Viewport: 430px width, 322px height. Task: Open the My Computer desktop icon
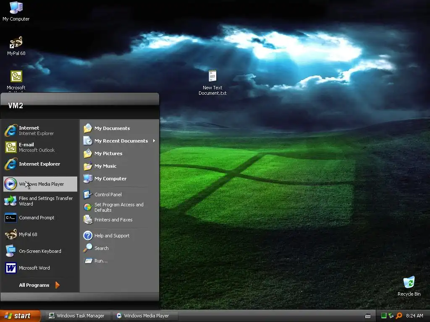point(16,11)
